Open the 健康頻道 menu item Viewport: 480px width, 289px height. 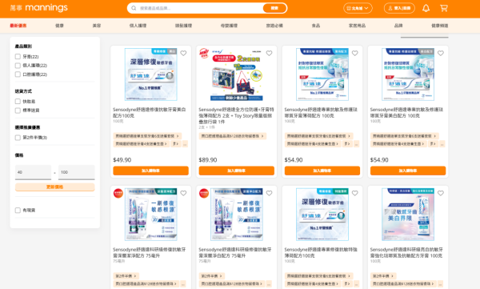point(439,26)
